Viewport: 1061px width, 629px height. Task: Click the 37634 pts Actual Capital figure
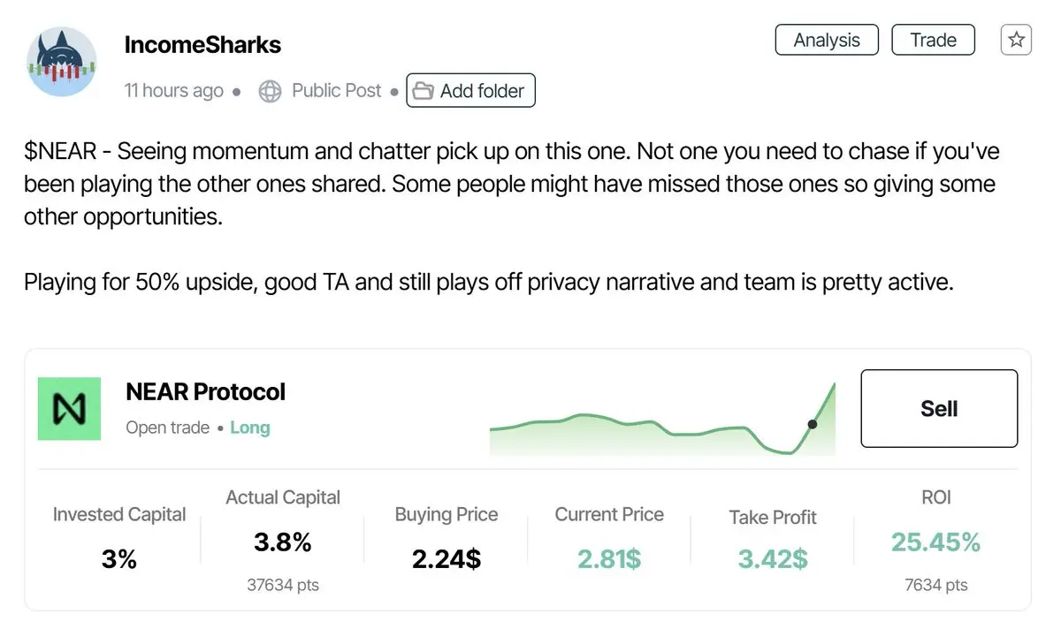coord(283,585)
